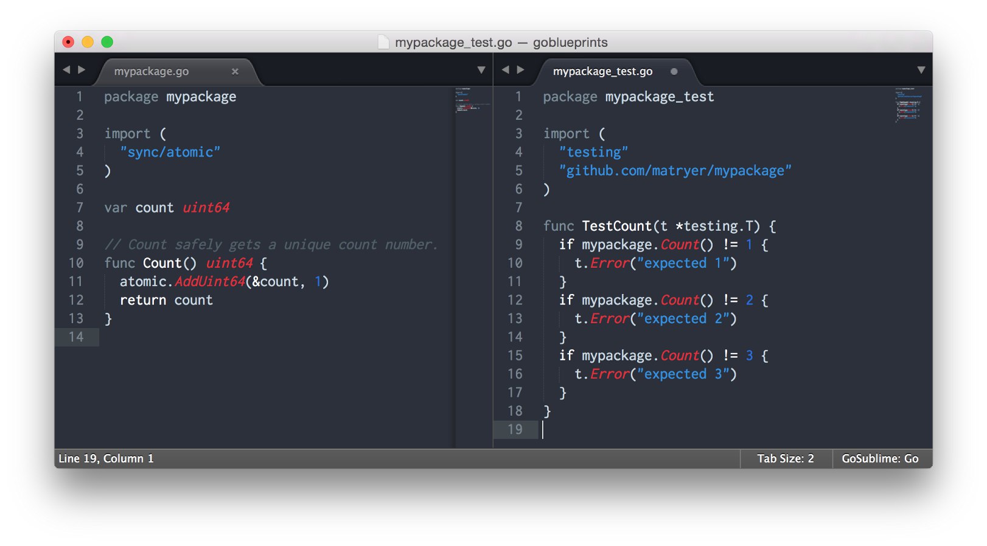The height and width of the screenshot is (546, 987).
Task: Open left pane tab list dropdown
Action: [481, 70]
